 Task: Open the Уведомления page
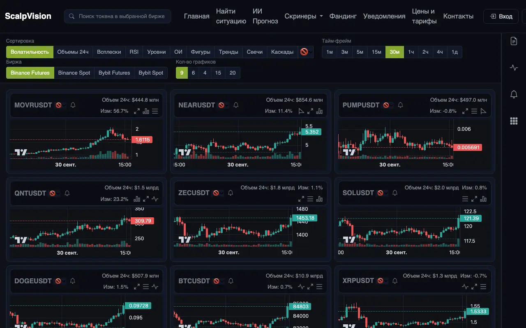point(384,16)
